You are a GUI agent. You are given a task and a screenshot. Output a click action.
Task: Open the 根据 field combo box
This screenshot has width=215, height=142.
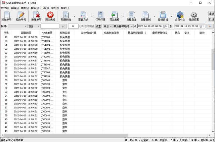17,26
